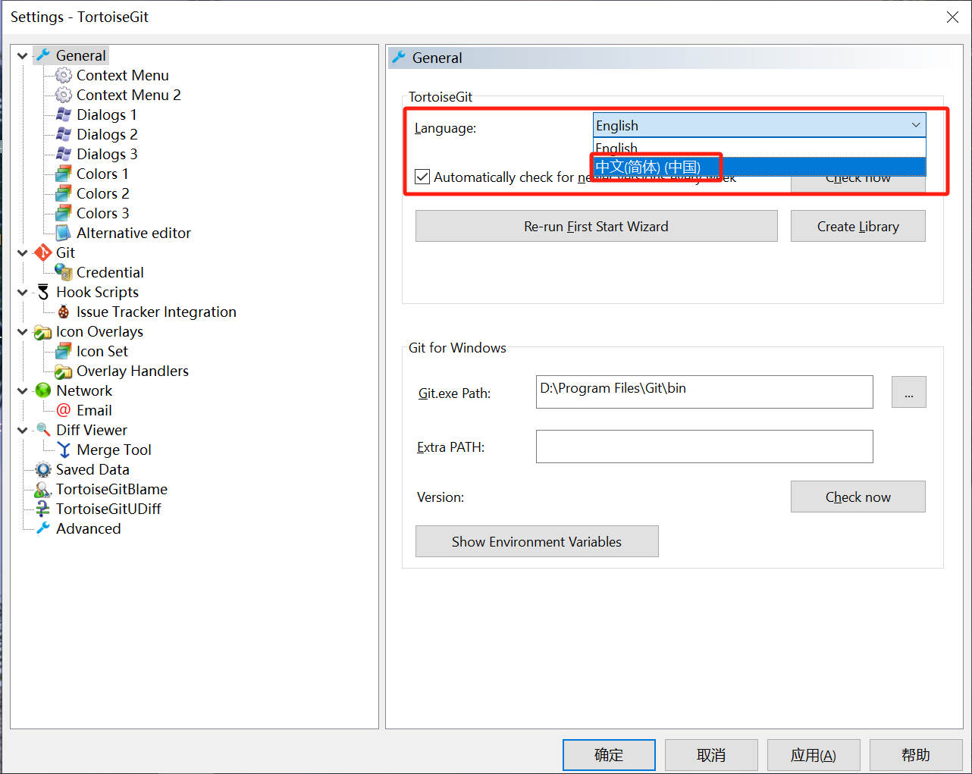Click the Git diamond icon in tree

click(43, 252)
